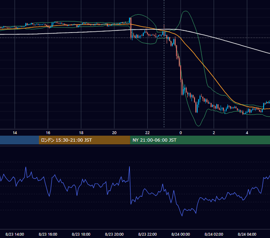Click the 8/24 02:00 time label
The image size is (270, 238).
point(214,234)
